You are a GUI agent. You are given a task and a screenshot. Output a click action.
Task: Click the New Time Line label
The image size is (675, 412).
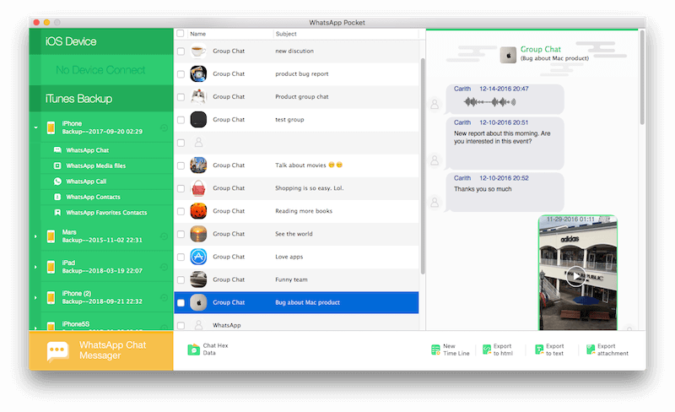pos(456,350)
